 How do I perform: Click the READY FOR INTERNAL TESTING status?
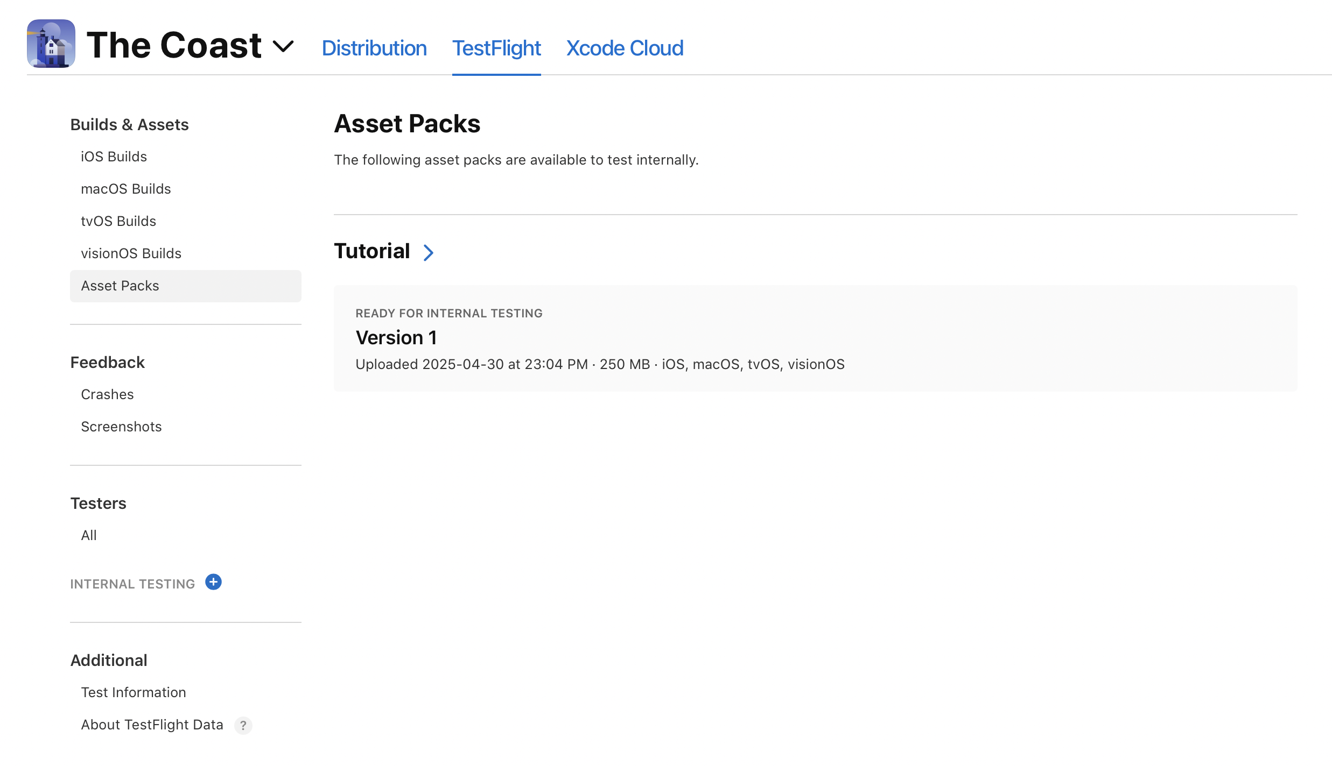coord(449,313)
